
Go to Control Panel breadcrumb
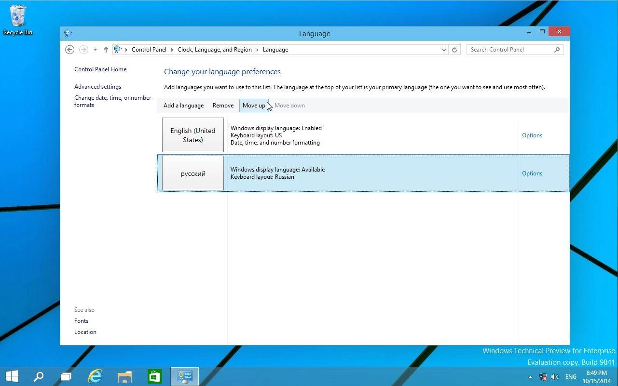149,50
